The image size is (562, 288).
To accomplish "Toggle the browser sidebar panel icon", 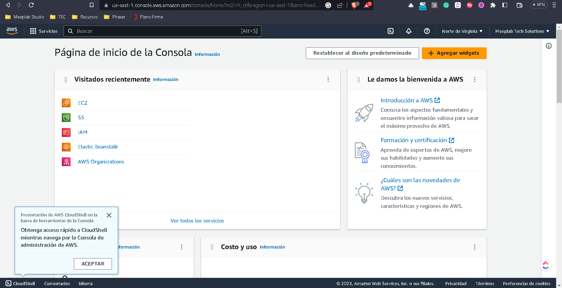I will tap(505, 5).
